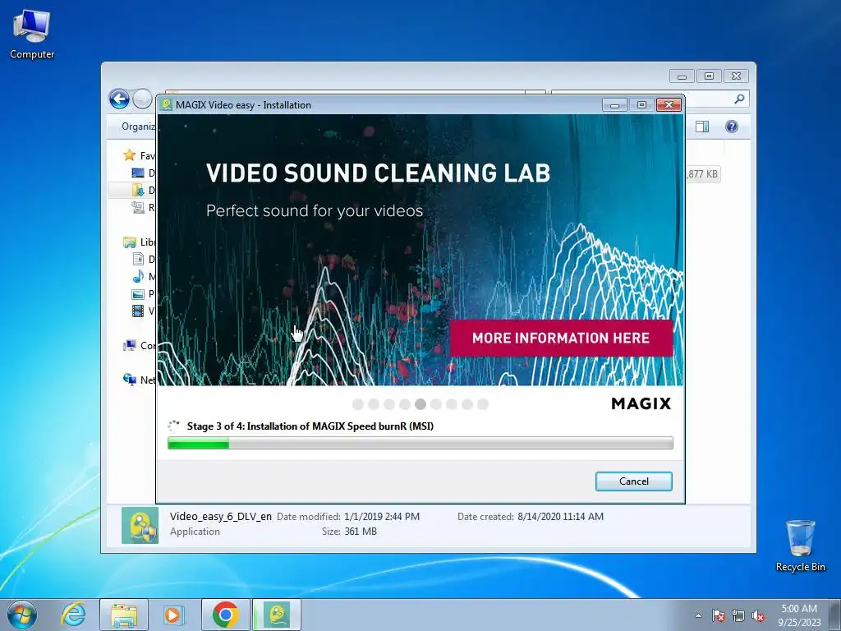841x631 pixels.
Task: Open the Organize menu in Explorer
Action: point(138,127)
